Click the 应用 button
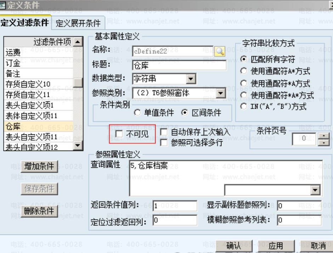The image size is (333, 253). tap(276, 246)
